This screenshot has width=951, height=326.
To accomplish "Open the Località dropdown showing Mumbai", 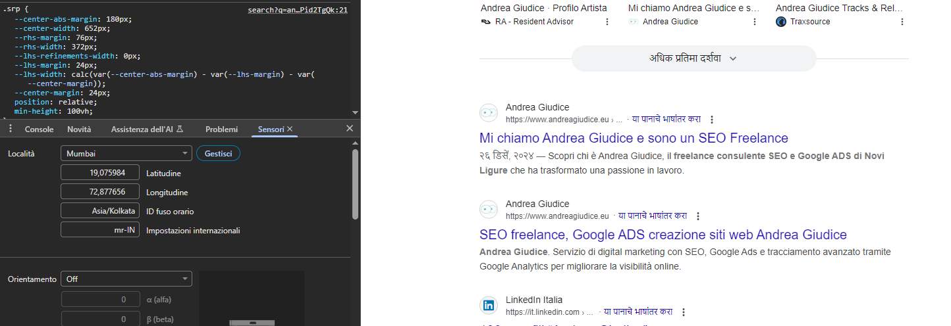I will 126,153.
